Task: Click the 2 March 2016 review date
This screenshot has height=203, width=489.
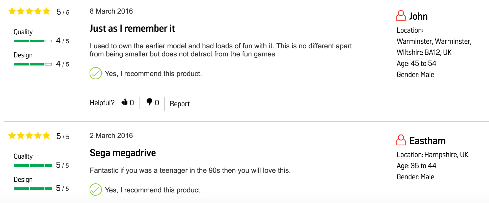Action: tap(111, 136)
